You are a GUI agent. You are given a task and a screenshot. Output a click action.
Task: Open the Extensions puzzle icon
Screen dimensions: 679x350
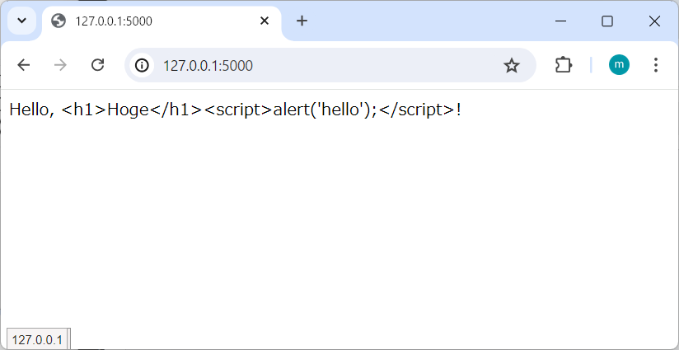click(564, 65)
